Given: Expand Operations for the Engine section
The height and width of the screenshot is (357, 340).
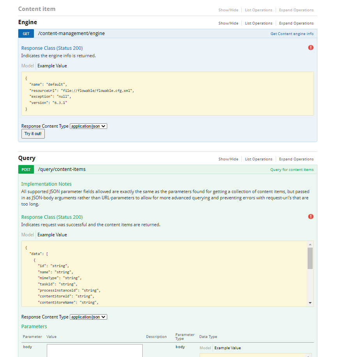Looking at the screenshot, I should click(296, 23).
